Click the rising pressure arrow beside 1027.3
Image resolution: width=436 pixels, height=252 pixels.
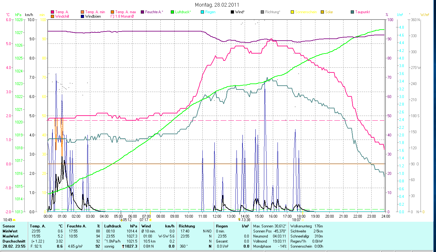tap(123, 246)
